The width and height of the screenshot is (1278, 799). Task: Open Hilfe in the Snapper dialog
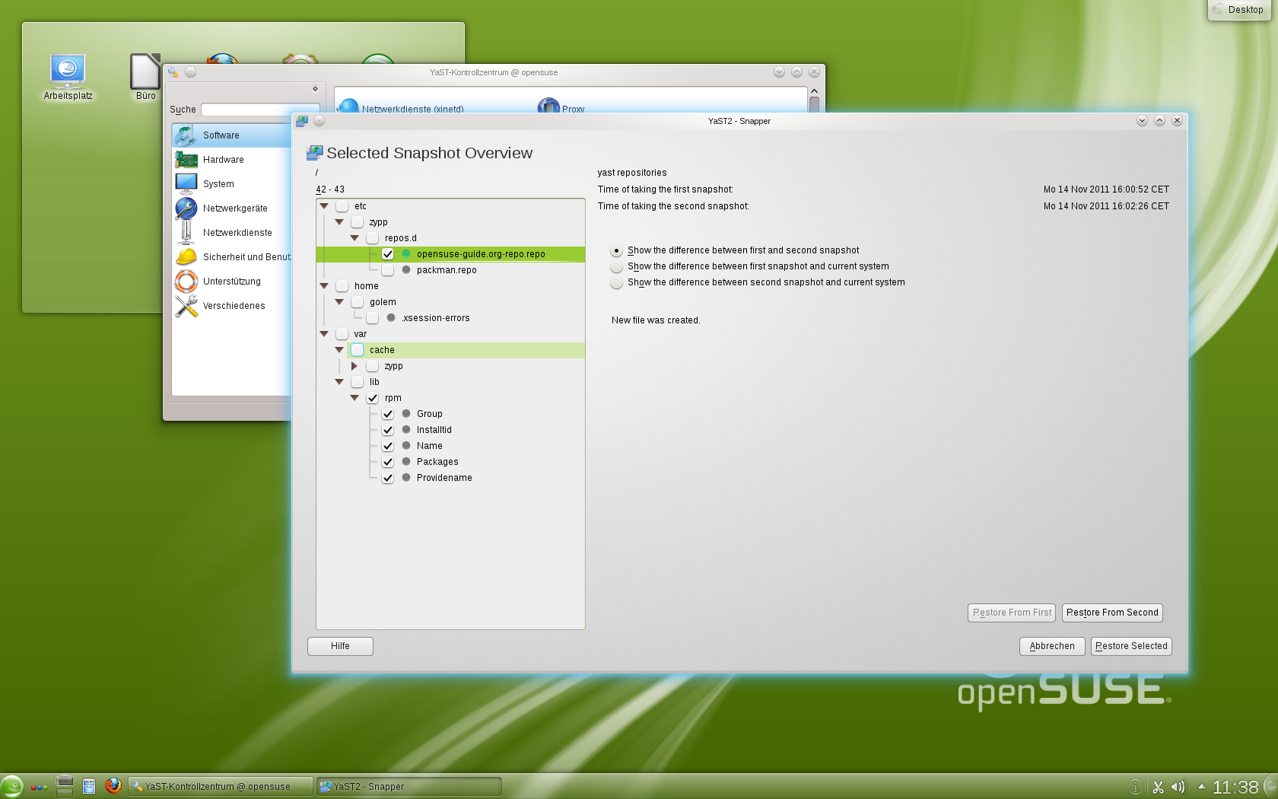pyautogui.click(x=339, y=646)
